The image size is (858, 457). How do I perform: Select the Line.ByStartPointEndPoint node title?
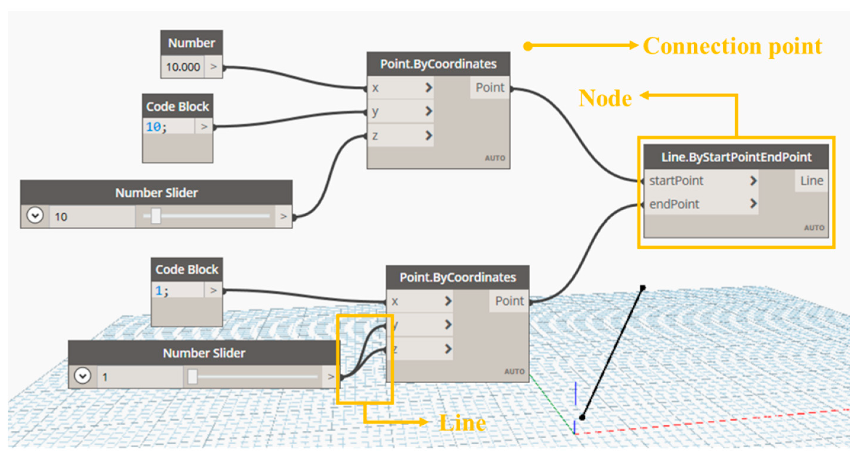(736, 157)
